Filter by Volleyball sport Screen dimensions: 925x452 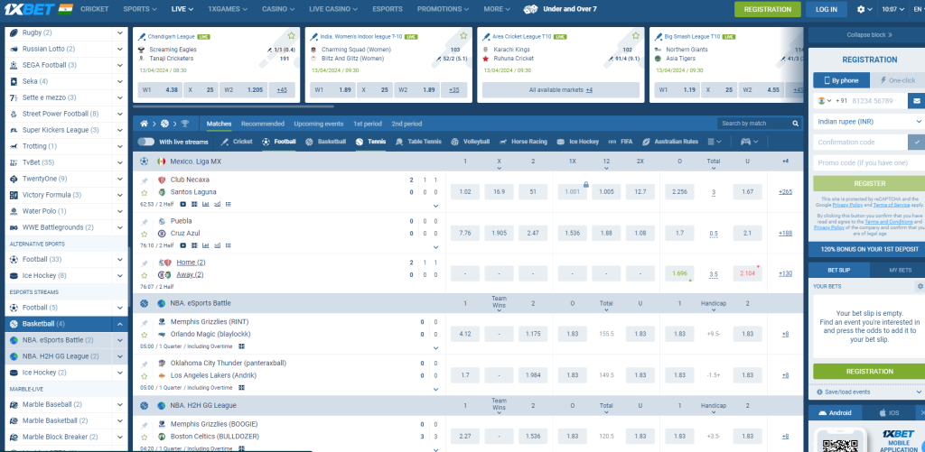click(470, 142)
